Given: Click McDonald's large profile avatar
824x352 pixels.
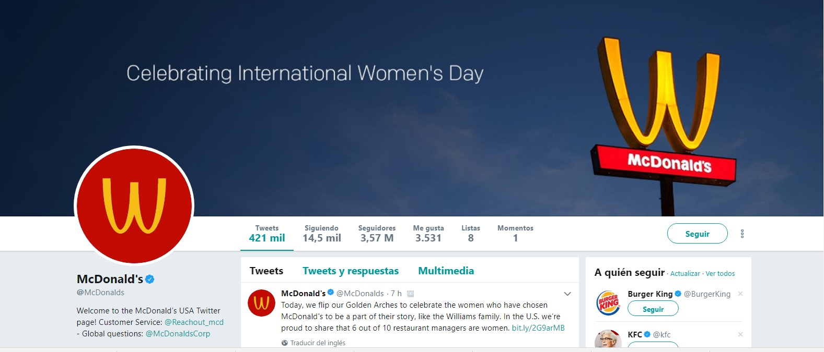Looking at the screenshot, I should click(134, 205).
